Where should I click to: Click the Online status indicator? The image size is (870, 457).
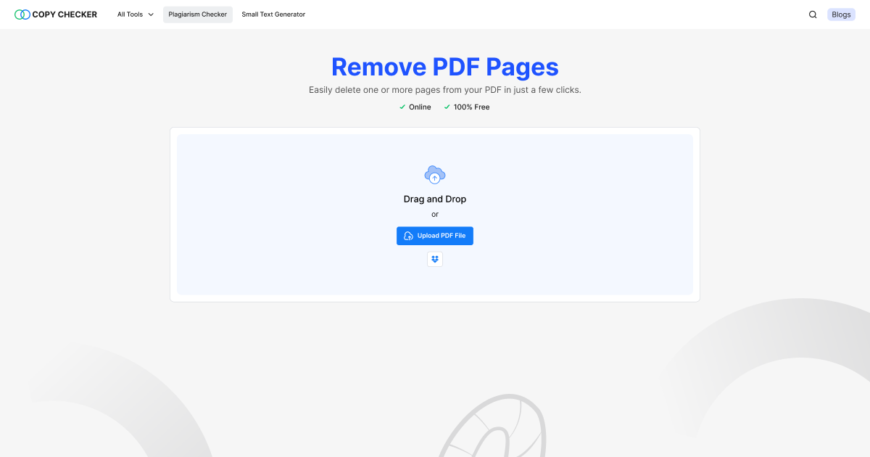pos(415,107)
